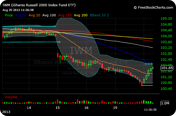The width and height of the screenshot is (176, 116).
Task: Click the 100.80 price axis label
Action: click(x=166, y=83)
